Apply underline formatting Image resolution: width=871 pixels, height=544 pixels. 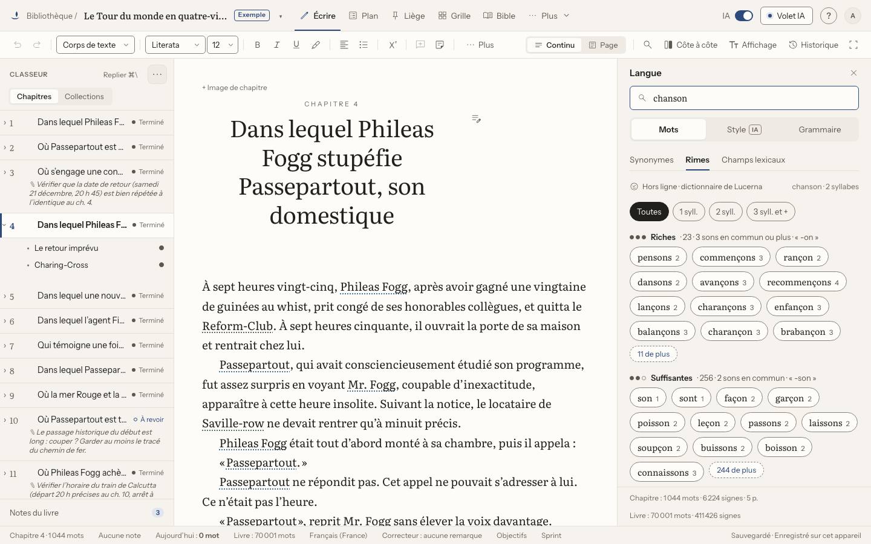click(x=296, y=45)
